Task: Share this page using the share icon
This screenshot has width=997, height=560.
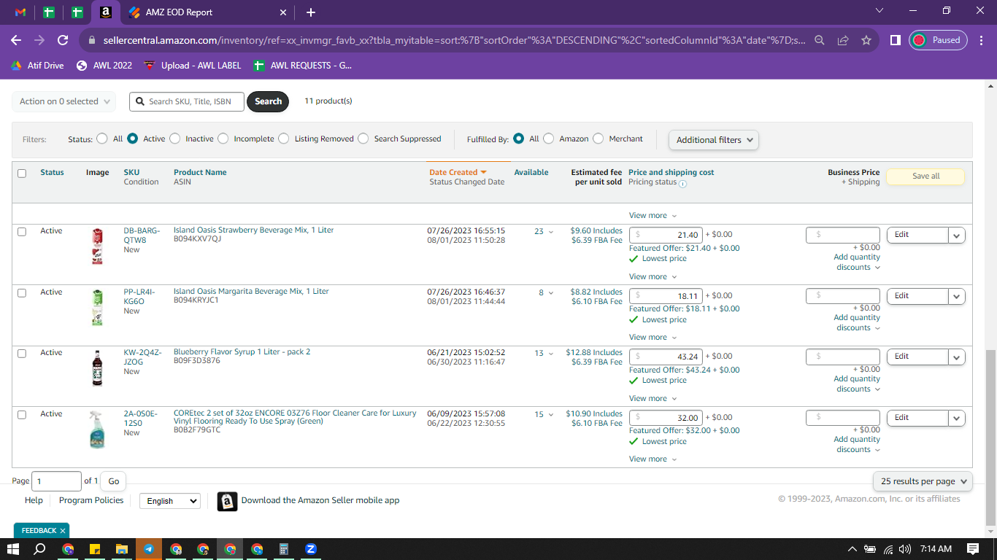Action: [843, 40]
